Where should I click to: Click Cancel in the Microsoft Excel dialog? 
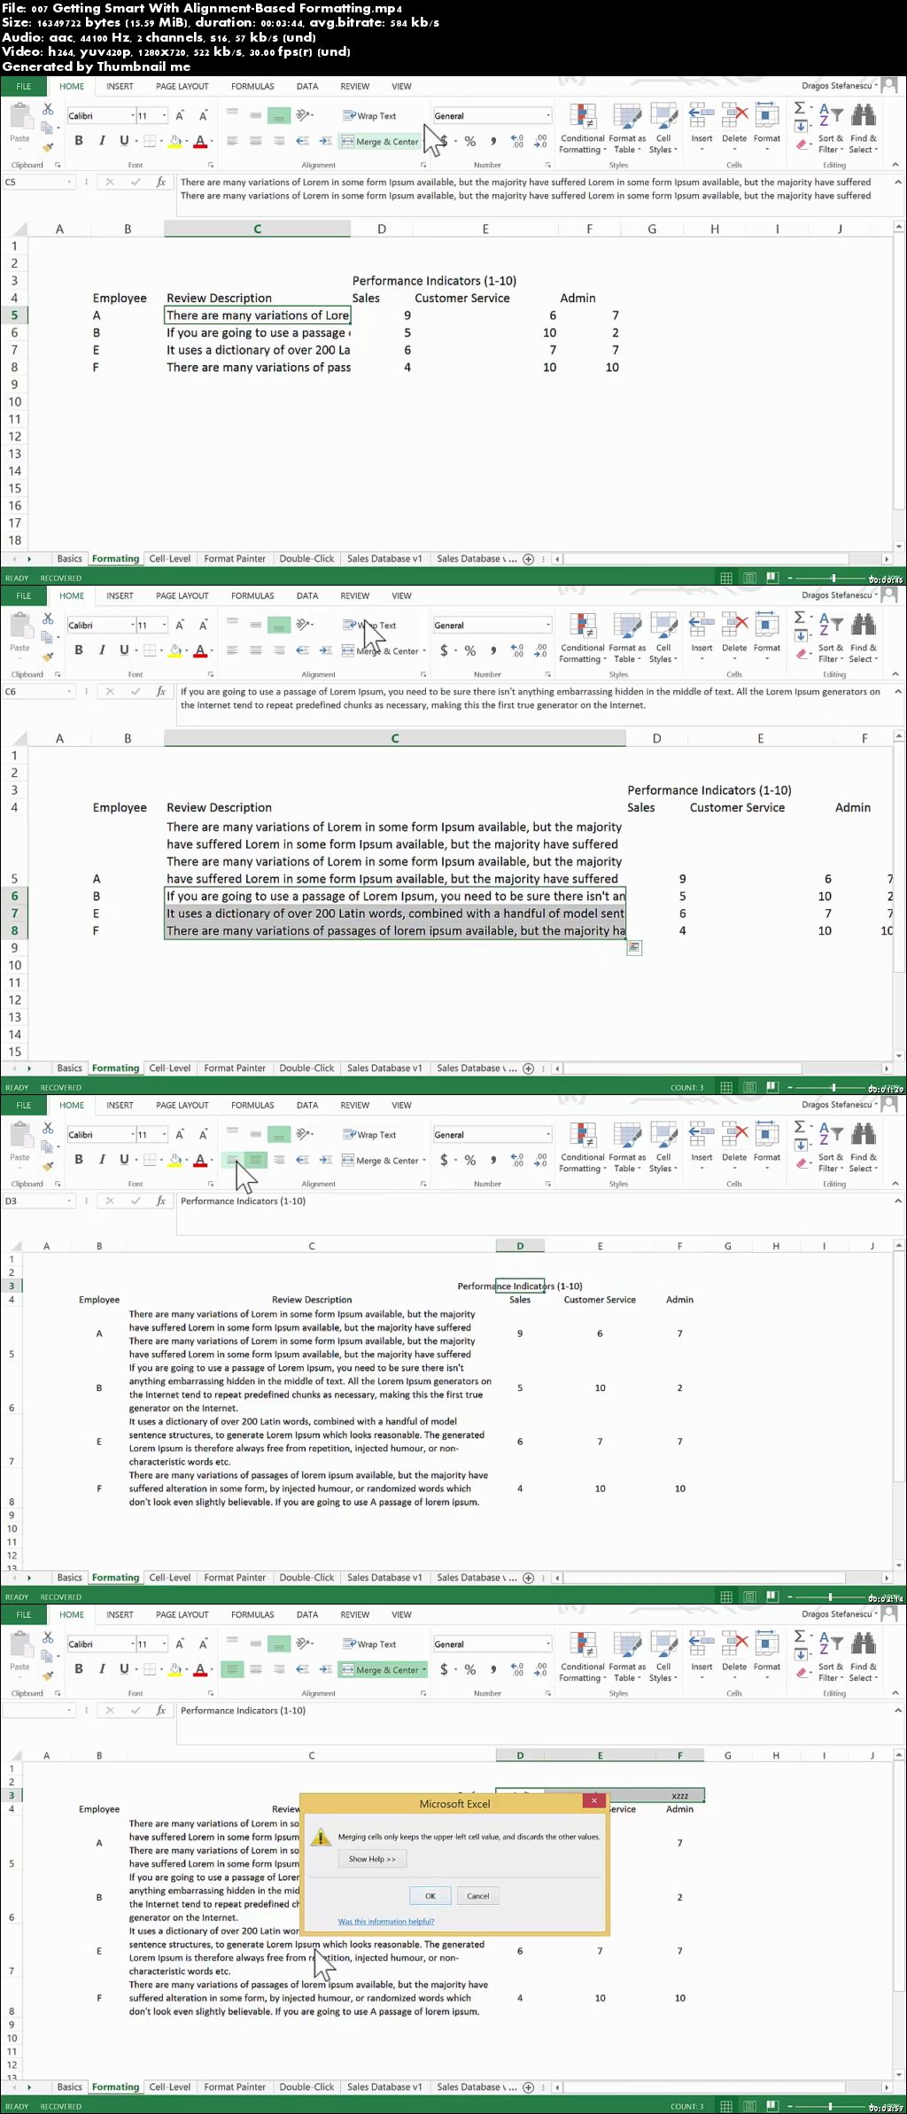pyautogui.click(x=478, y=1896)
